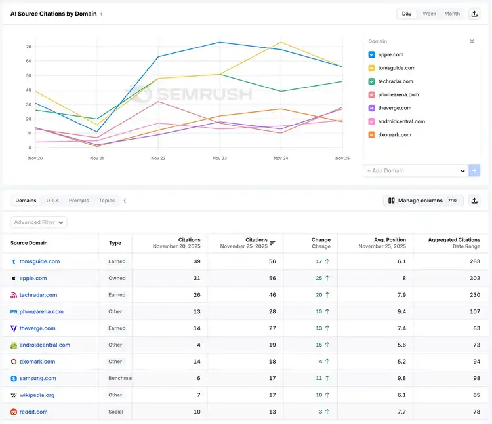Select the Domains tab
The width and height of the screenshot is (492, 424).
pos(26,201)
